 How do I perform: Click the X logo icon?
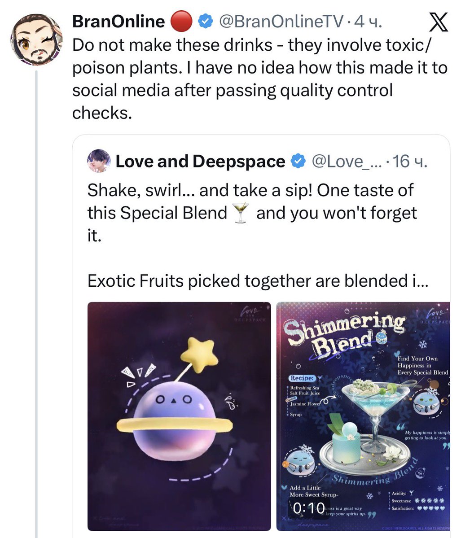tap(438, 22)
